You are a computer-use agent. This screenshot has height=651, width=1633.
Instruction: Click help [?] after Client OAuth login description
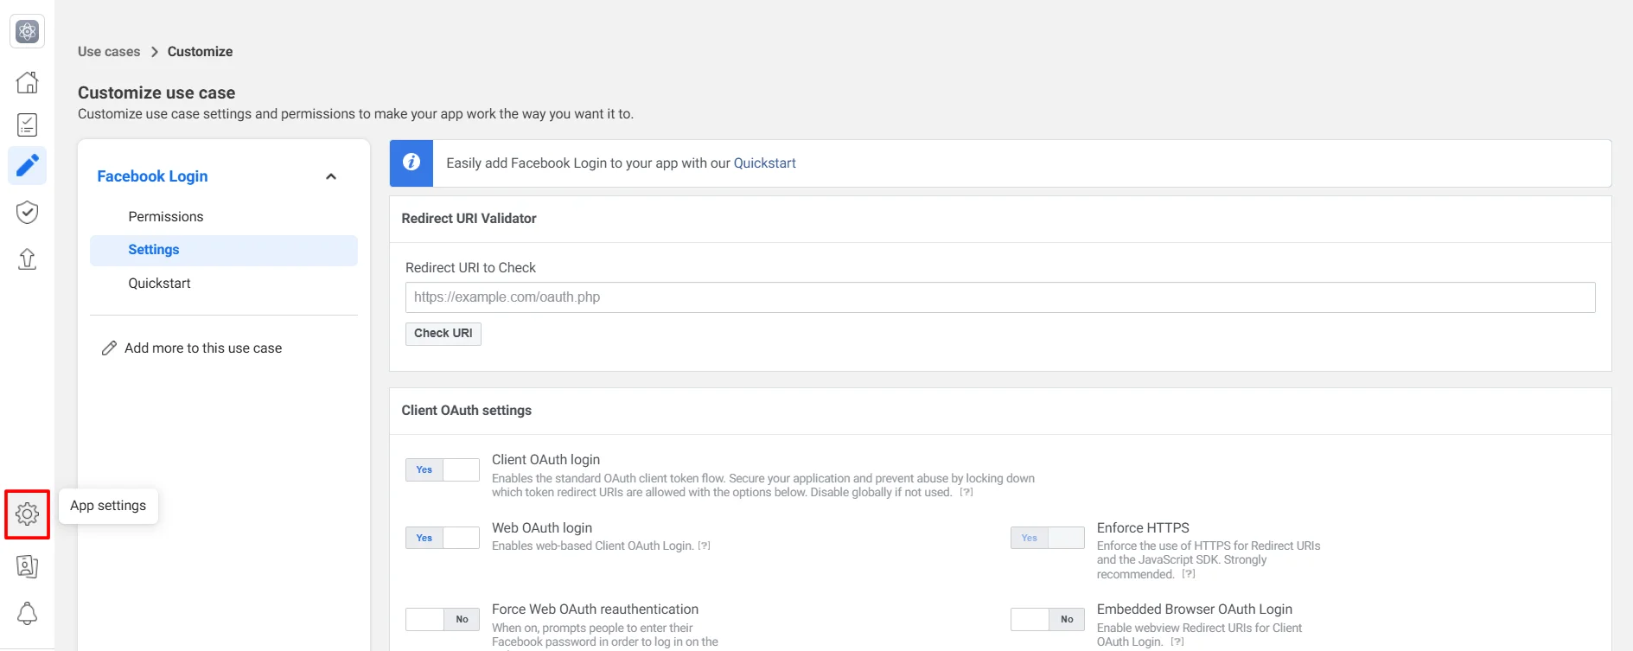click(x=966, y=492)
